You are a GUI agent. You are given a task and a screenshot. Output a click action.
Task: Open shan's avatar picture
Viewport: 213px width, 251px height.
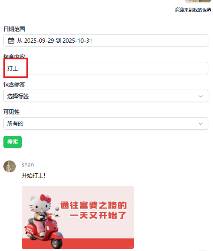10,166
